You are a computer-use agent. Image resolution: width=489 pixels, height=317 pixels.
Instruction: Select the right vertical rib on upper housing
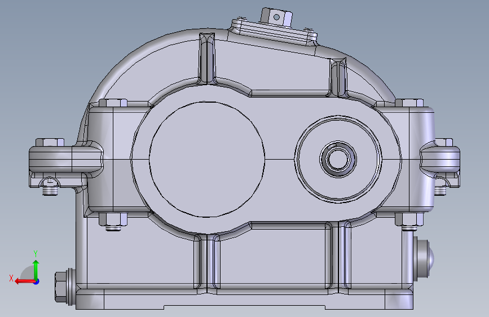tap(338, 77)
